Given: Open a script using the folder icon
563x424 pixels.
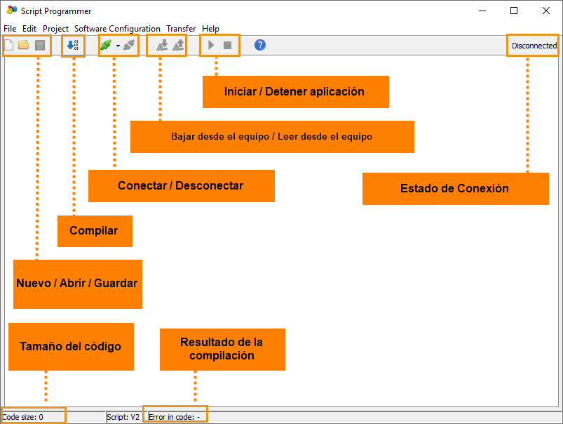Looking at the screenshot, I should 24,46.
